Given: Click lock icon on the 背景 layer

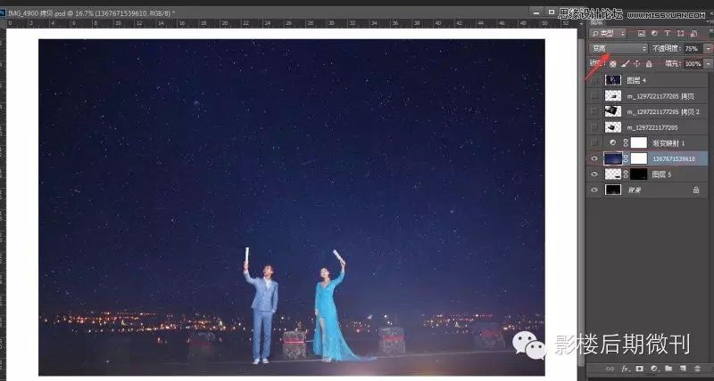Looking at the screenshot, I should [696, 190].
